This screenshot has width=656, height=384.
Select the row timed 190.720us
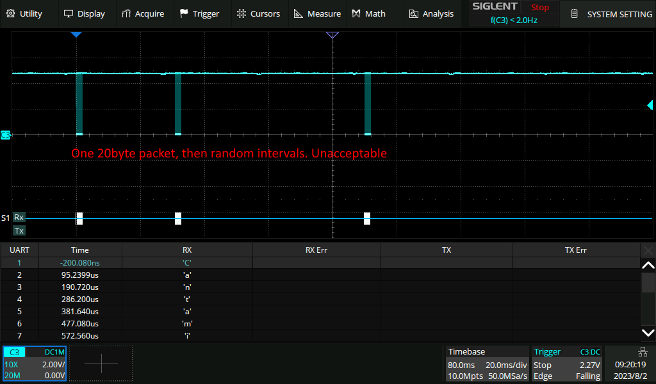click(320, 287)
